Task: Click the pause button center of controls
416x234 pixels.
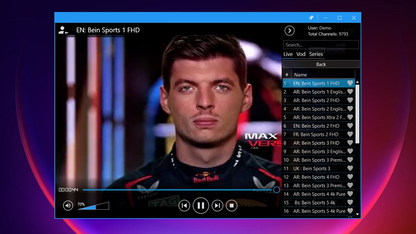Action: click(201, 205)
